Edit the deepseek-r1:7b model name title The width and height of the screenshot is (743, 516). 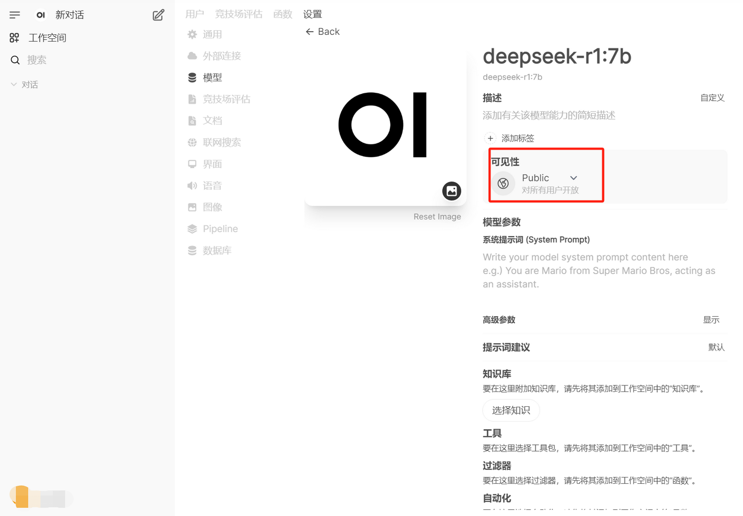(x=557, y=56)
